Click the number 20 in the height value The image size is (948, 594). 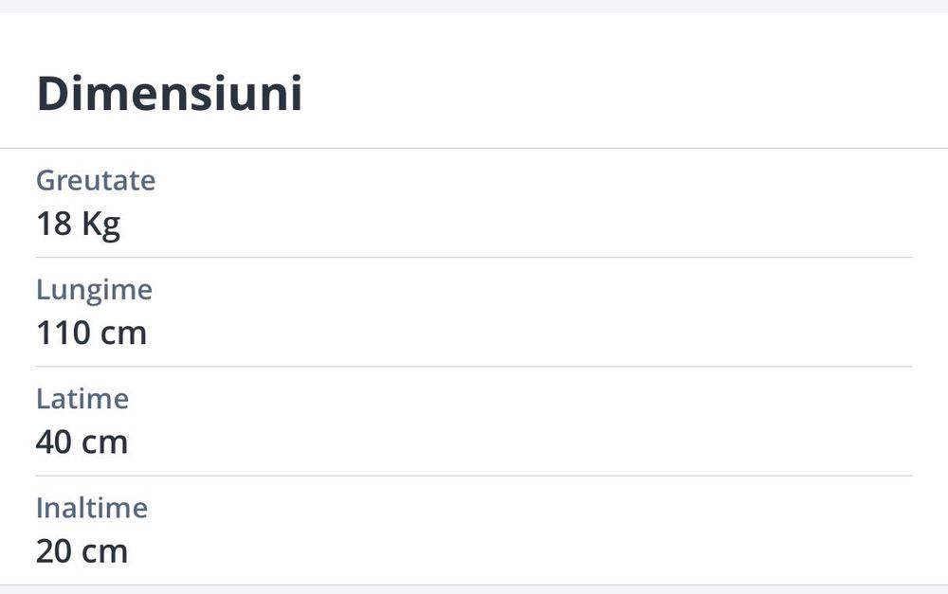coord(53,551)
